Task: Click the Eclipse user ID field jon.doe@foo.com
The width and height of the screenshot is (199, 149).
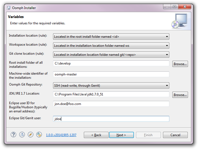Action: [x=111, y=104]
